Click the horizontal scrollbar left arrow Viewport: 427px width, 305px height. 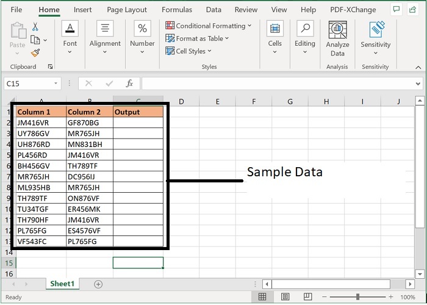(x=267, y=284)
